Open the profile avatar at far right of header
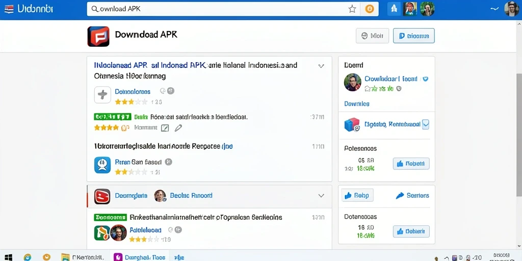The width and height of the screenshot is (522, 261). (512, 9)
